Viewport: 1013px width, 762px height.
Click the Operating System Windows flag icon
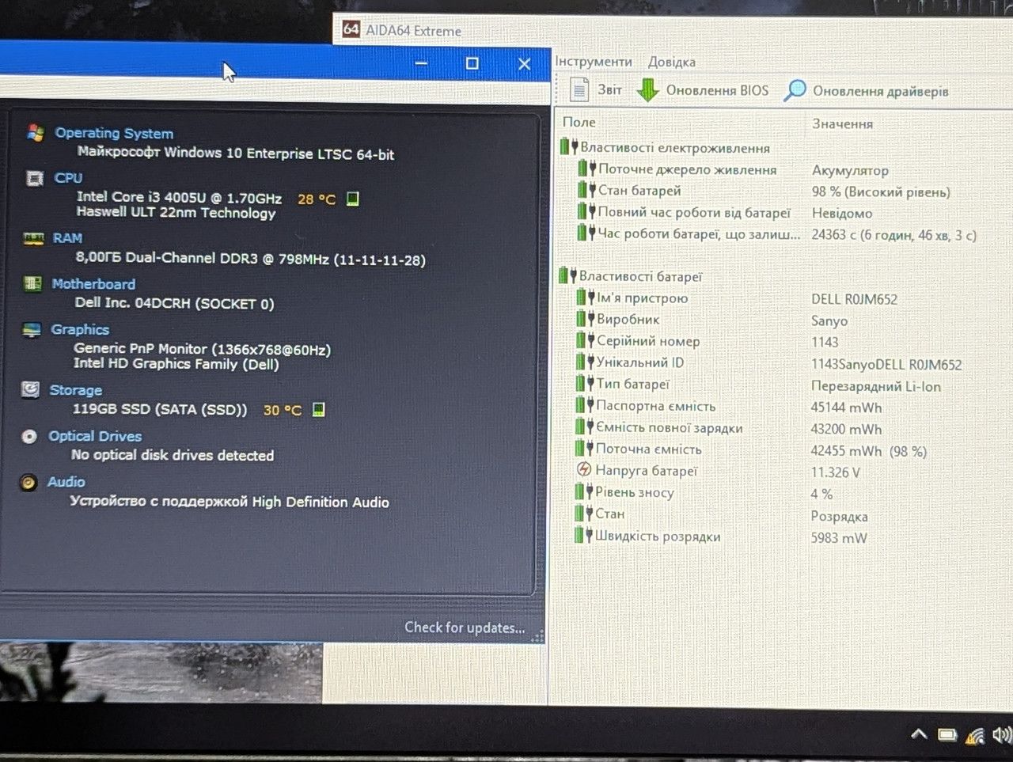(35, 133)
